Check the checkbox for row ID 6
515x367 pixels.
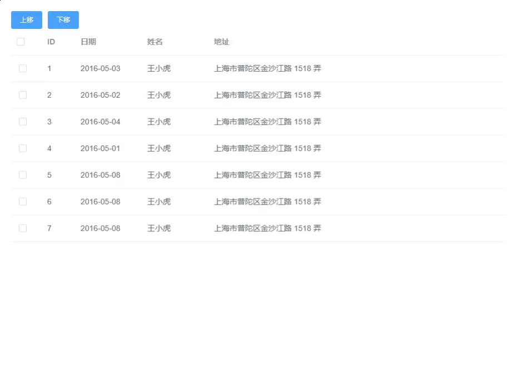(x=22, y=202)
